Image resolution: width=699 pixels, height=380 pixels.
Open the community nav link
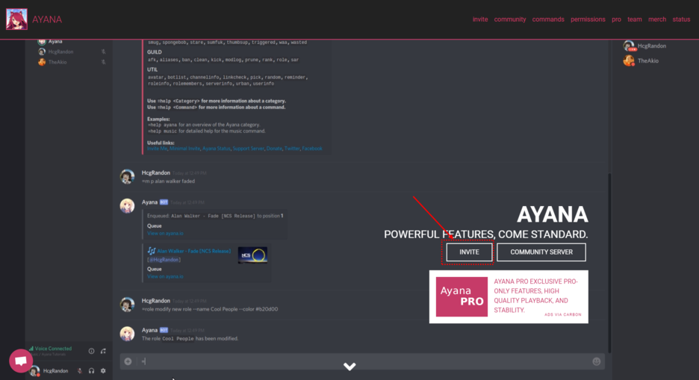coord(510,19)
